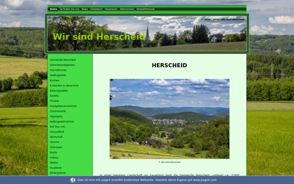
Task: Open the Familie sidebar link
Action: pyautogui.click(x=54, y=96)
